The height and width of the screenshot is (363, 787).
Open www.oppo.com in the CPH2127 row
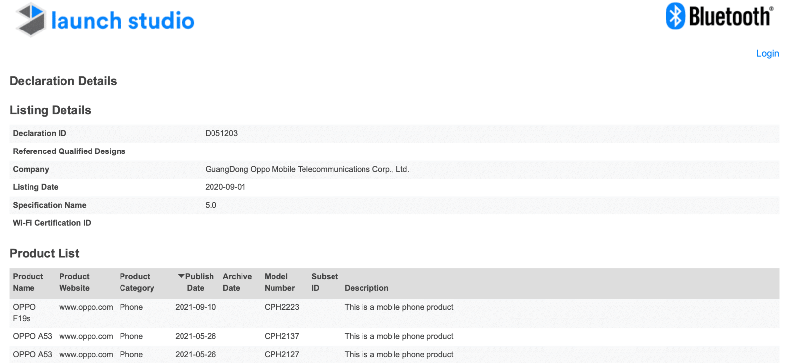click(86, 354)
